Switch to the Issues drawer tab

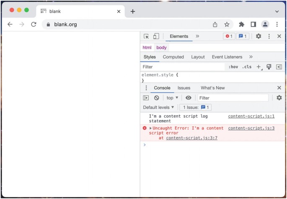(x=184, y=88)
